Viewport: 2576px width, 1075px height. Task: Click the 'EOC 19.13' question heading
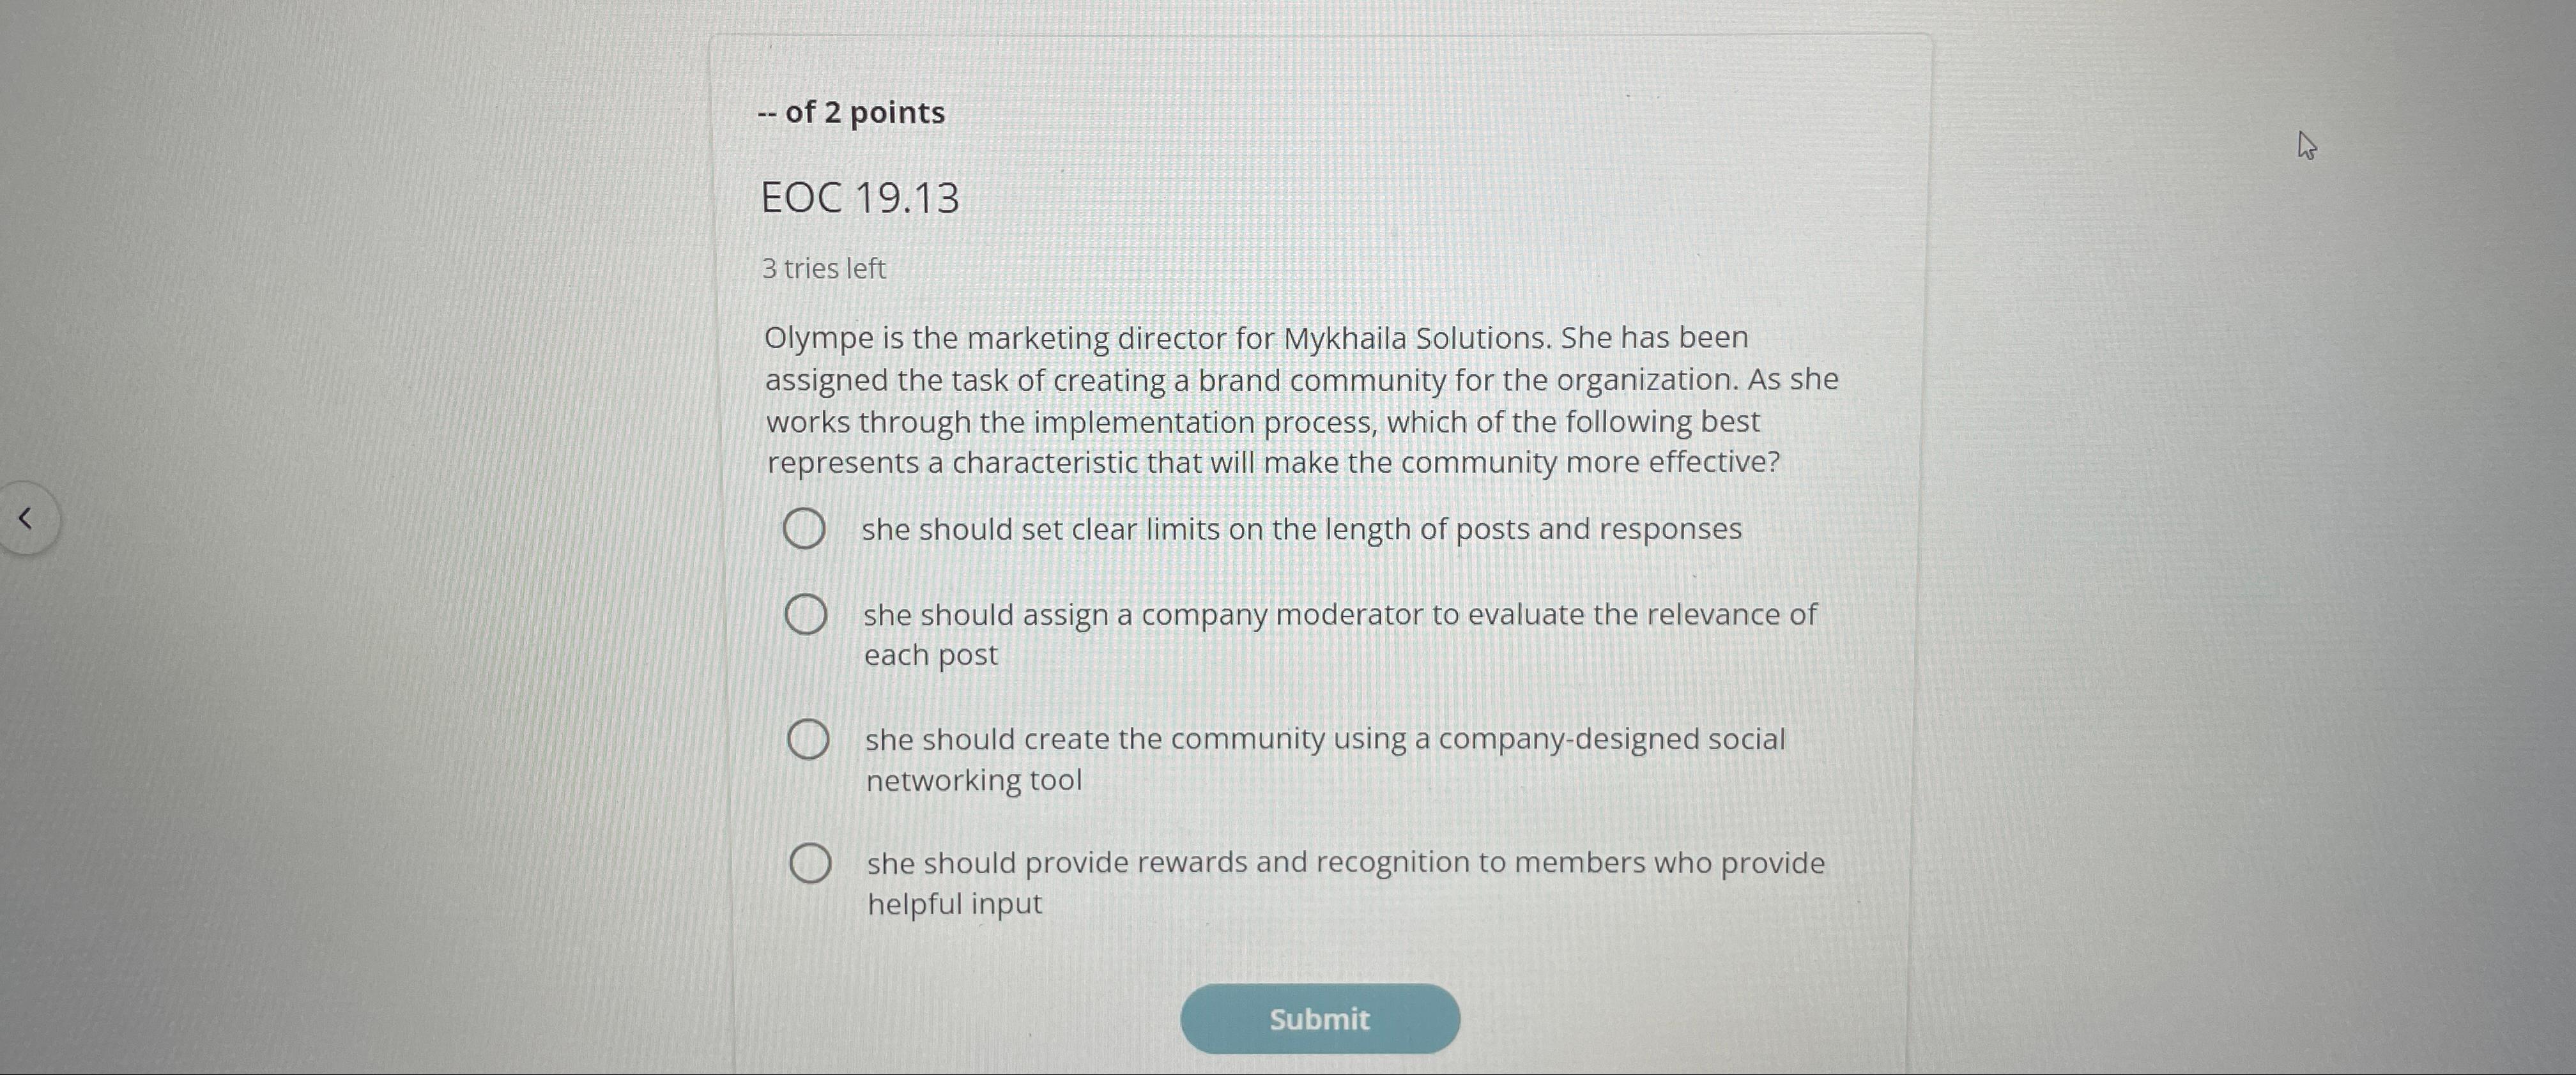pyautogui.click(x=860, y=197)
